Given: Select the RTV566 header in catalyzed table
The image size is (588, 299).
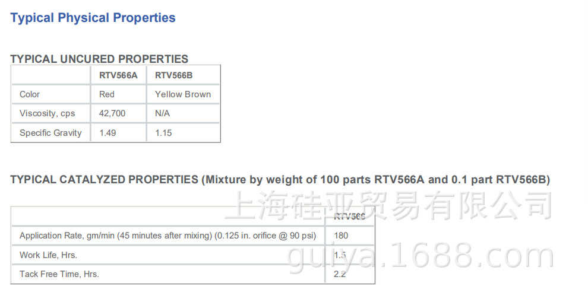Looking at the screenshot, I should [x=349, y=217].
